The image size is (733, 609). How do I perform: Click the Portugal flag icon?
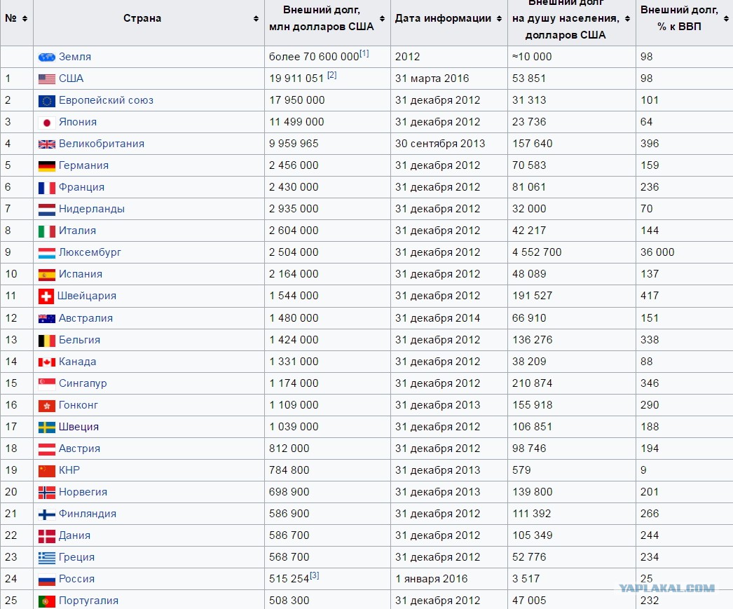point(47,601)
